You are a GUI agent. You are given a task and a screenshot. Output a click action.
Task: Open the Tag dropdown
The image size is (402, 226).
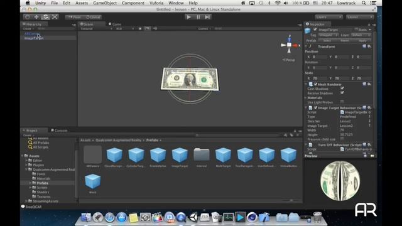pos(329,35)
